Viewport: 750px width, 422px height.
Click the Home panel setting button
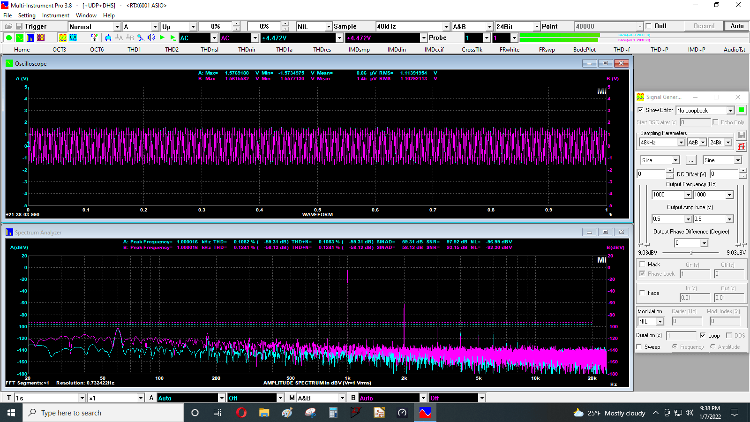click(x=22, y=49)
